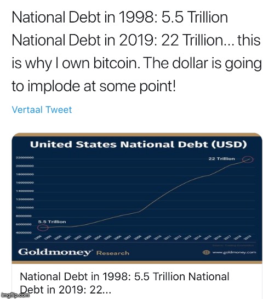This screenshot has width=274, height=299.
Task: Click the circle marker at 5.5 Trillion
Action: point(43,228)
